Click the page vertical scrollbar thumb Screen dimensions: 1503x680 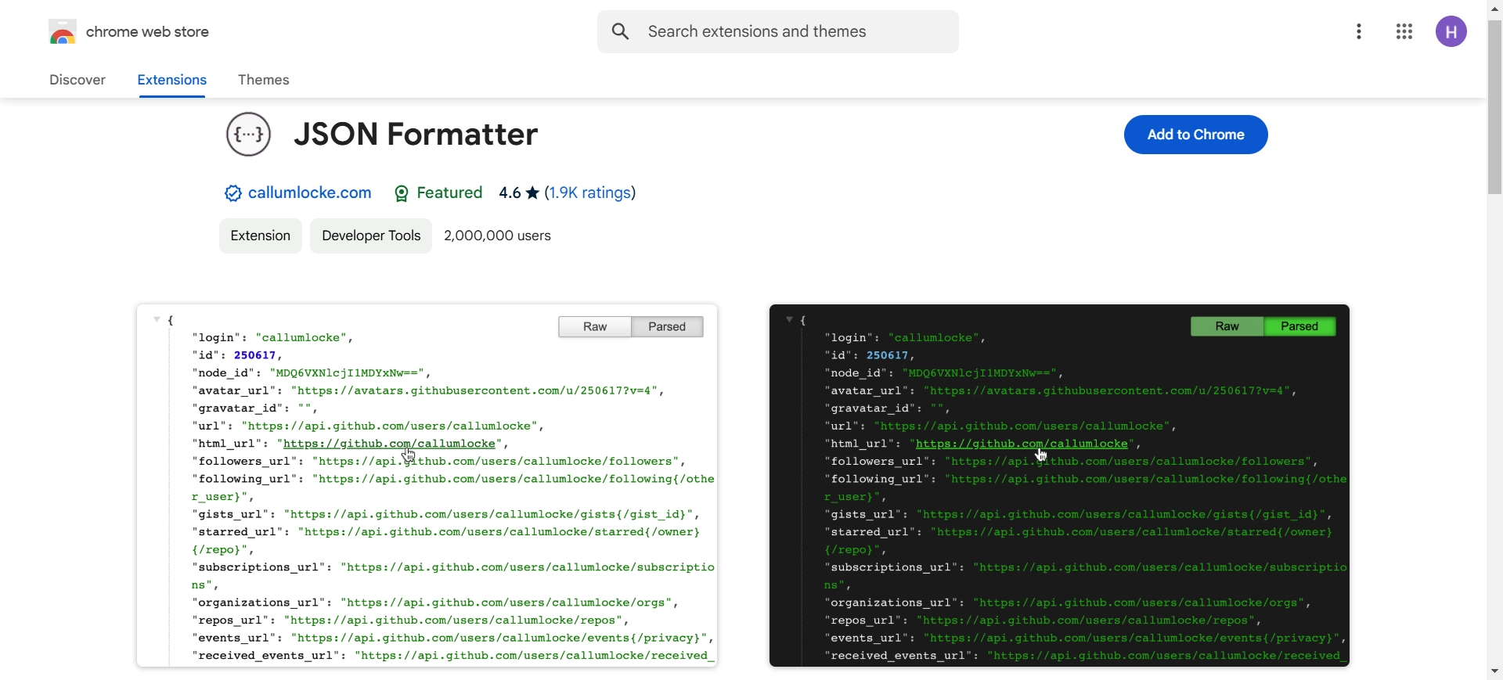1495,107
